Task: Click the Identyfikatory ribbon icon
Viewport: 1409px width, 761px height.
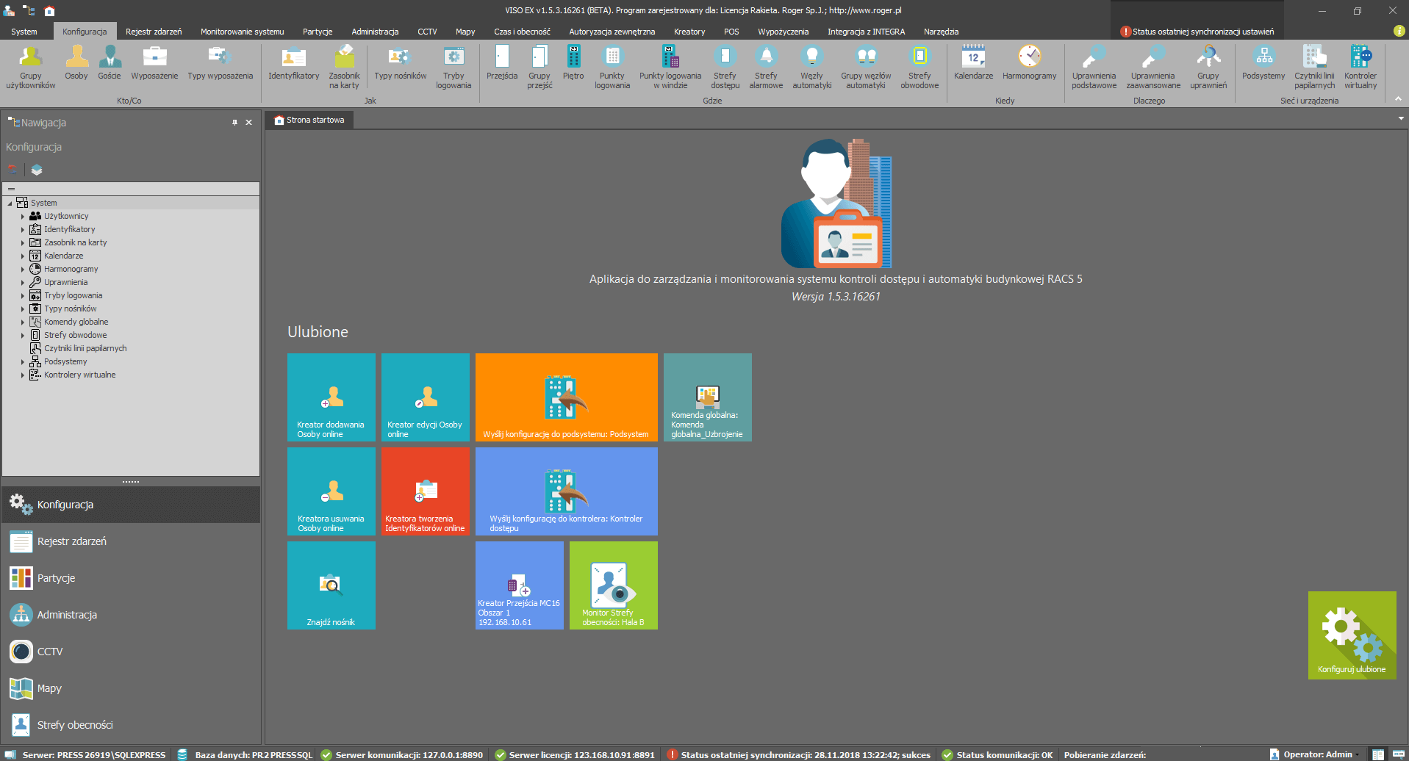Action: click(293, 65)
